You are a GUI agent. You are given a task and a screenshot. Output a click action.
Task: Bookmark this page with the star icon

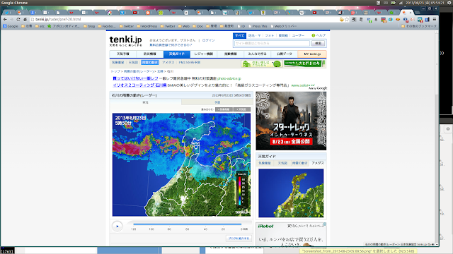347,19
